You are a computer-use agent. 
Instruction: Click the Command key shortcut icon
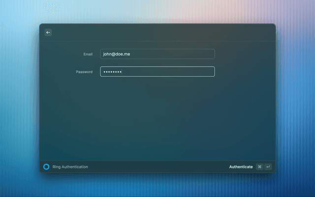point(259,167)
